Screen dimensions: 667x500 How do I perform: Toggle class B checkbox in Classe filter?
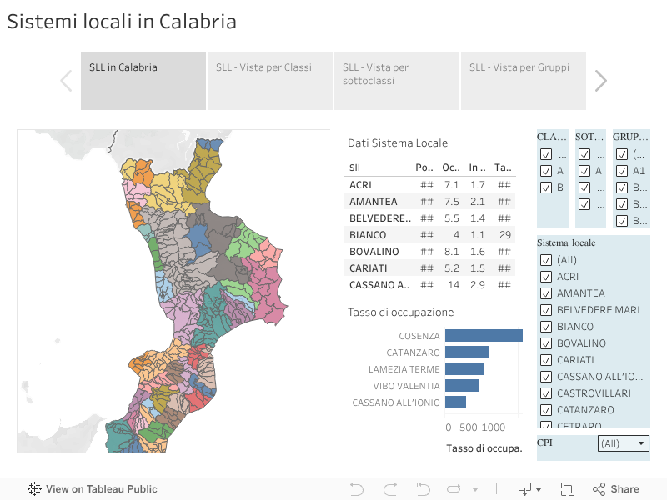click(546, 187)
